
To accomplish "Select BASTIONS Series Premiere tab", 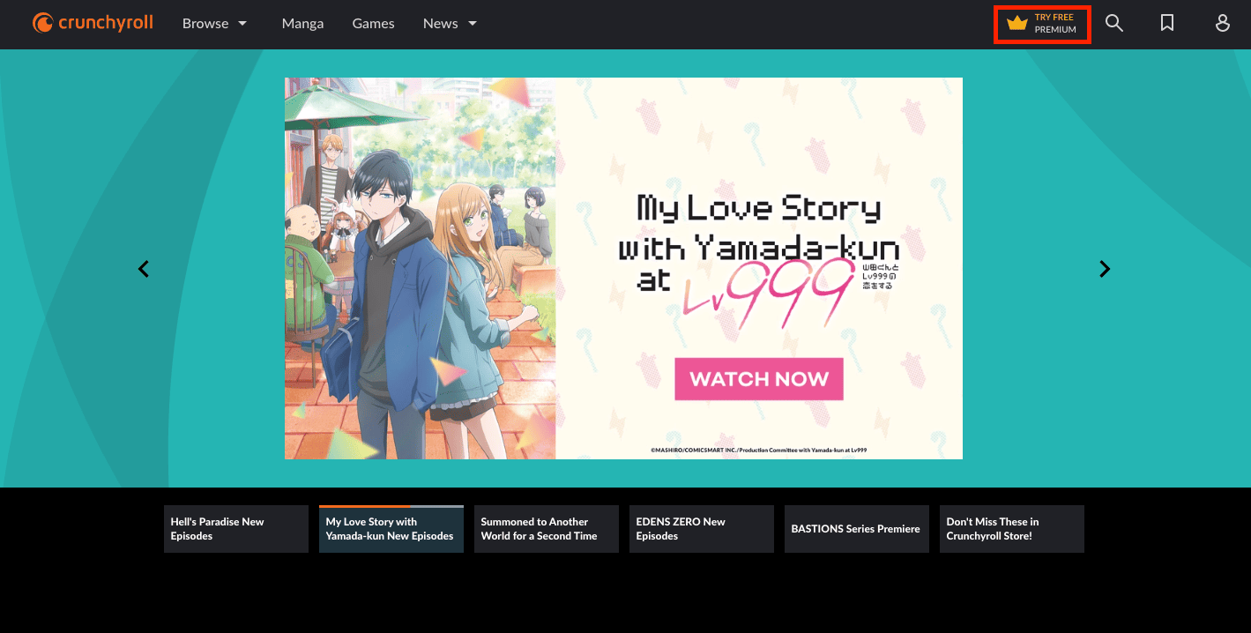I will point(857,529).
